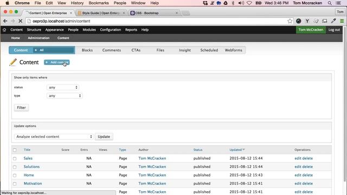Screen dimensions: 347x195
Task: Click the Log out link
Action: pos(334,30)
